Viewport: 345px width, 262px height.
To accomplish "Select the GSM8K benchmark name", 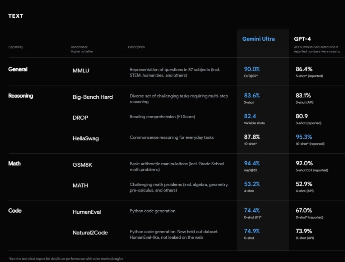I will pyautogui.click(x=82, y=165).
